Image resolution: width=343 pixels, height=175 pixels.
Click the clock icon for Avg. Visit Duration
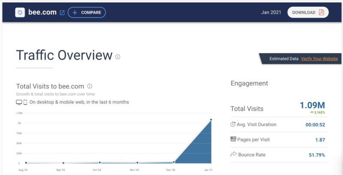click(233, 125)
